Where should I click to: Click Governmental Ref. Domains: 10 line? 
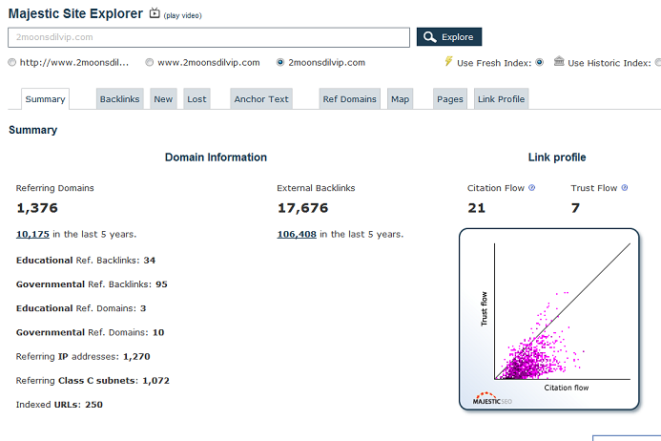pos(90,332)
